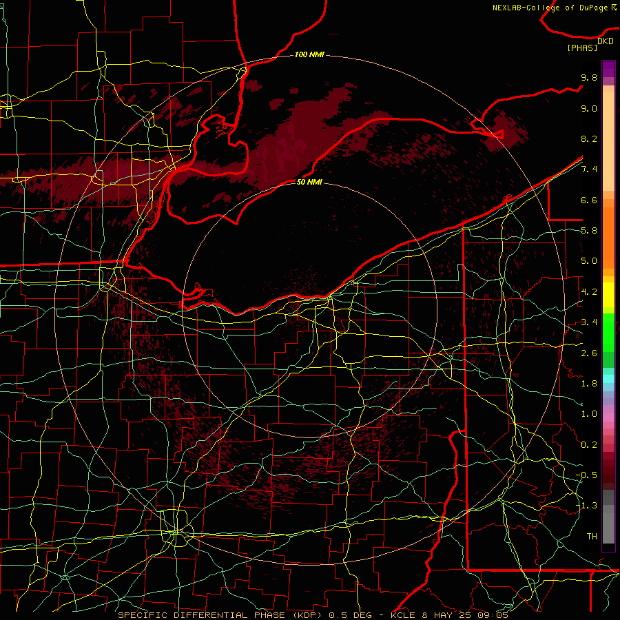Pick the light peach segment of the color bar

(x=608, y=141)
